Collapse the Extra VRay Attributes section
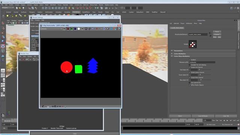This screenshot has height=135, width=240. tap(172, 56)
